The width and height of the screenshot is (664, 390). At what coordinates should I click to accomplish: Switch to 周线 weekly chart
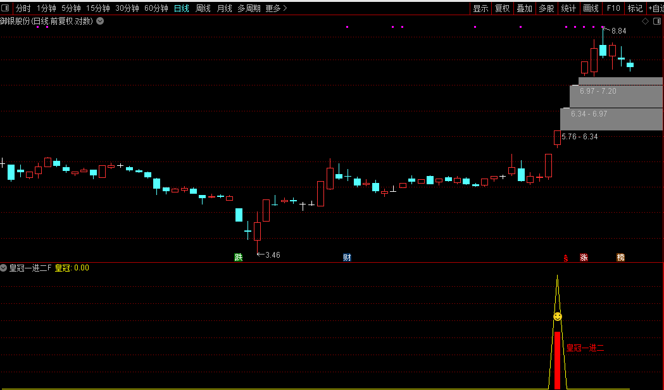(x=203, y=8)
